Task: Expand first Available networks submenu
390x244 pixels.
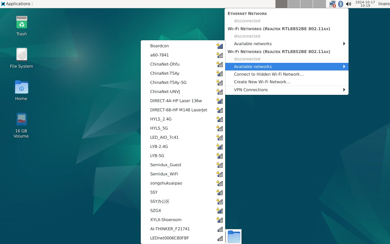Action: click(x=287, y=44)
